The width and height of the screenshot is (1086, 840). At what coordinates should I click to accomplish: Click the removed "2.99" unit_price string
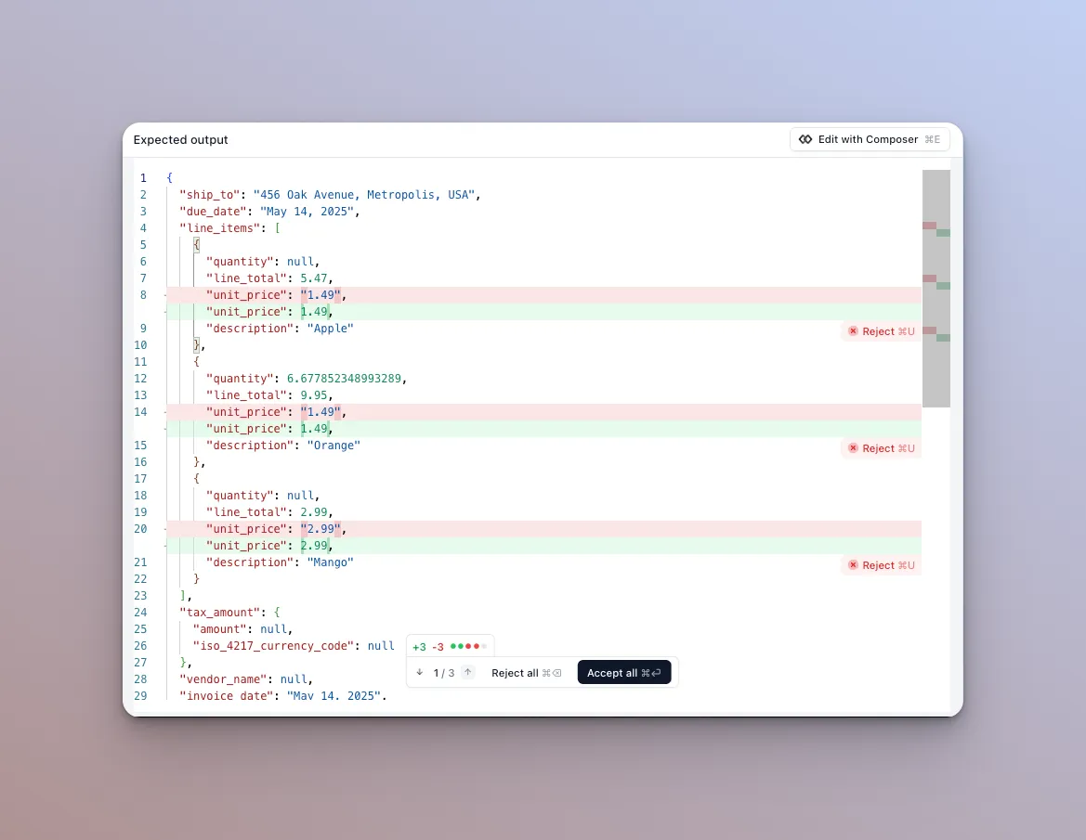(321, 529)
